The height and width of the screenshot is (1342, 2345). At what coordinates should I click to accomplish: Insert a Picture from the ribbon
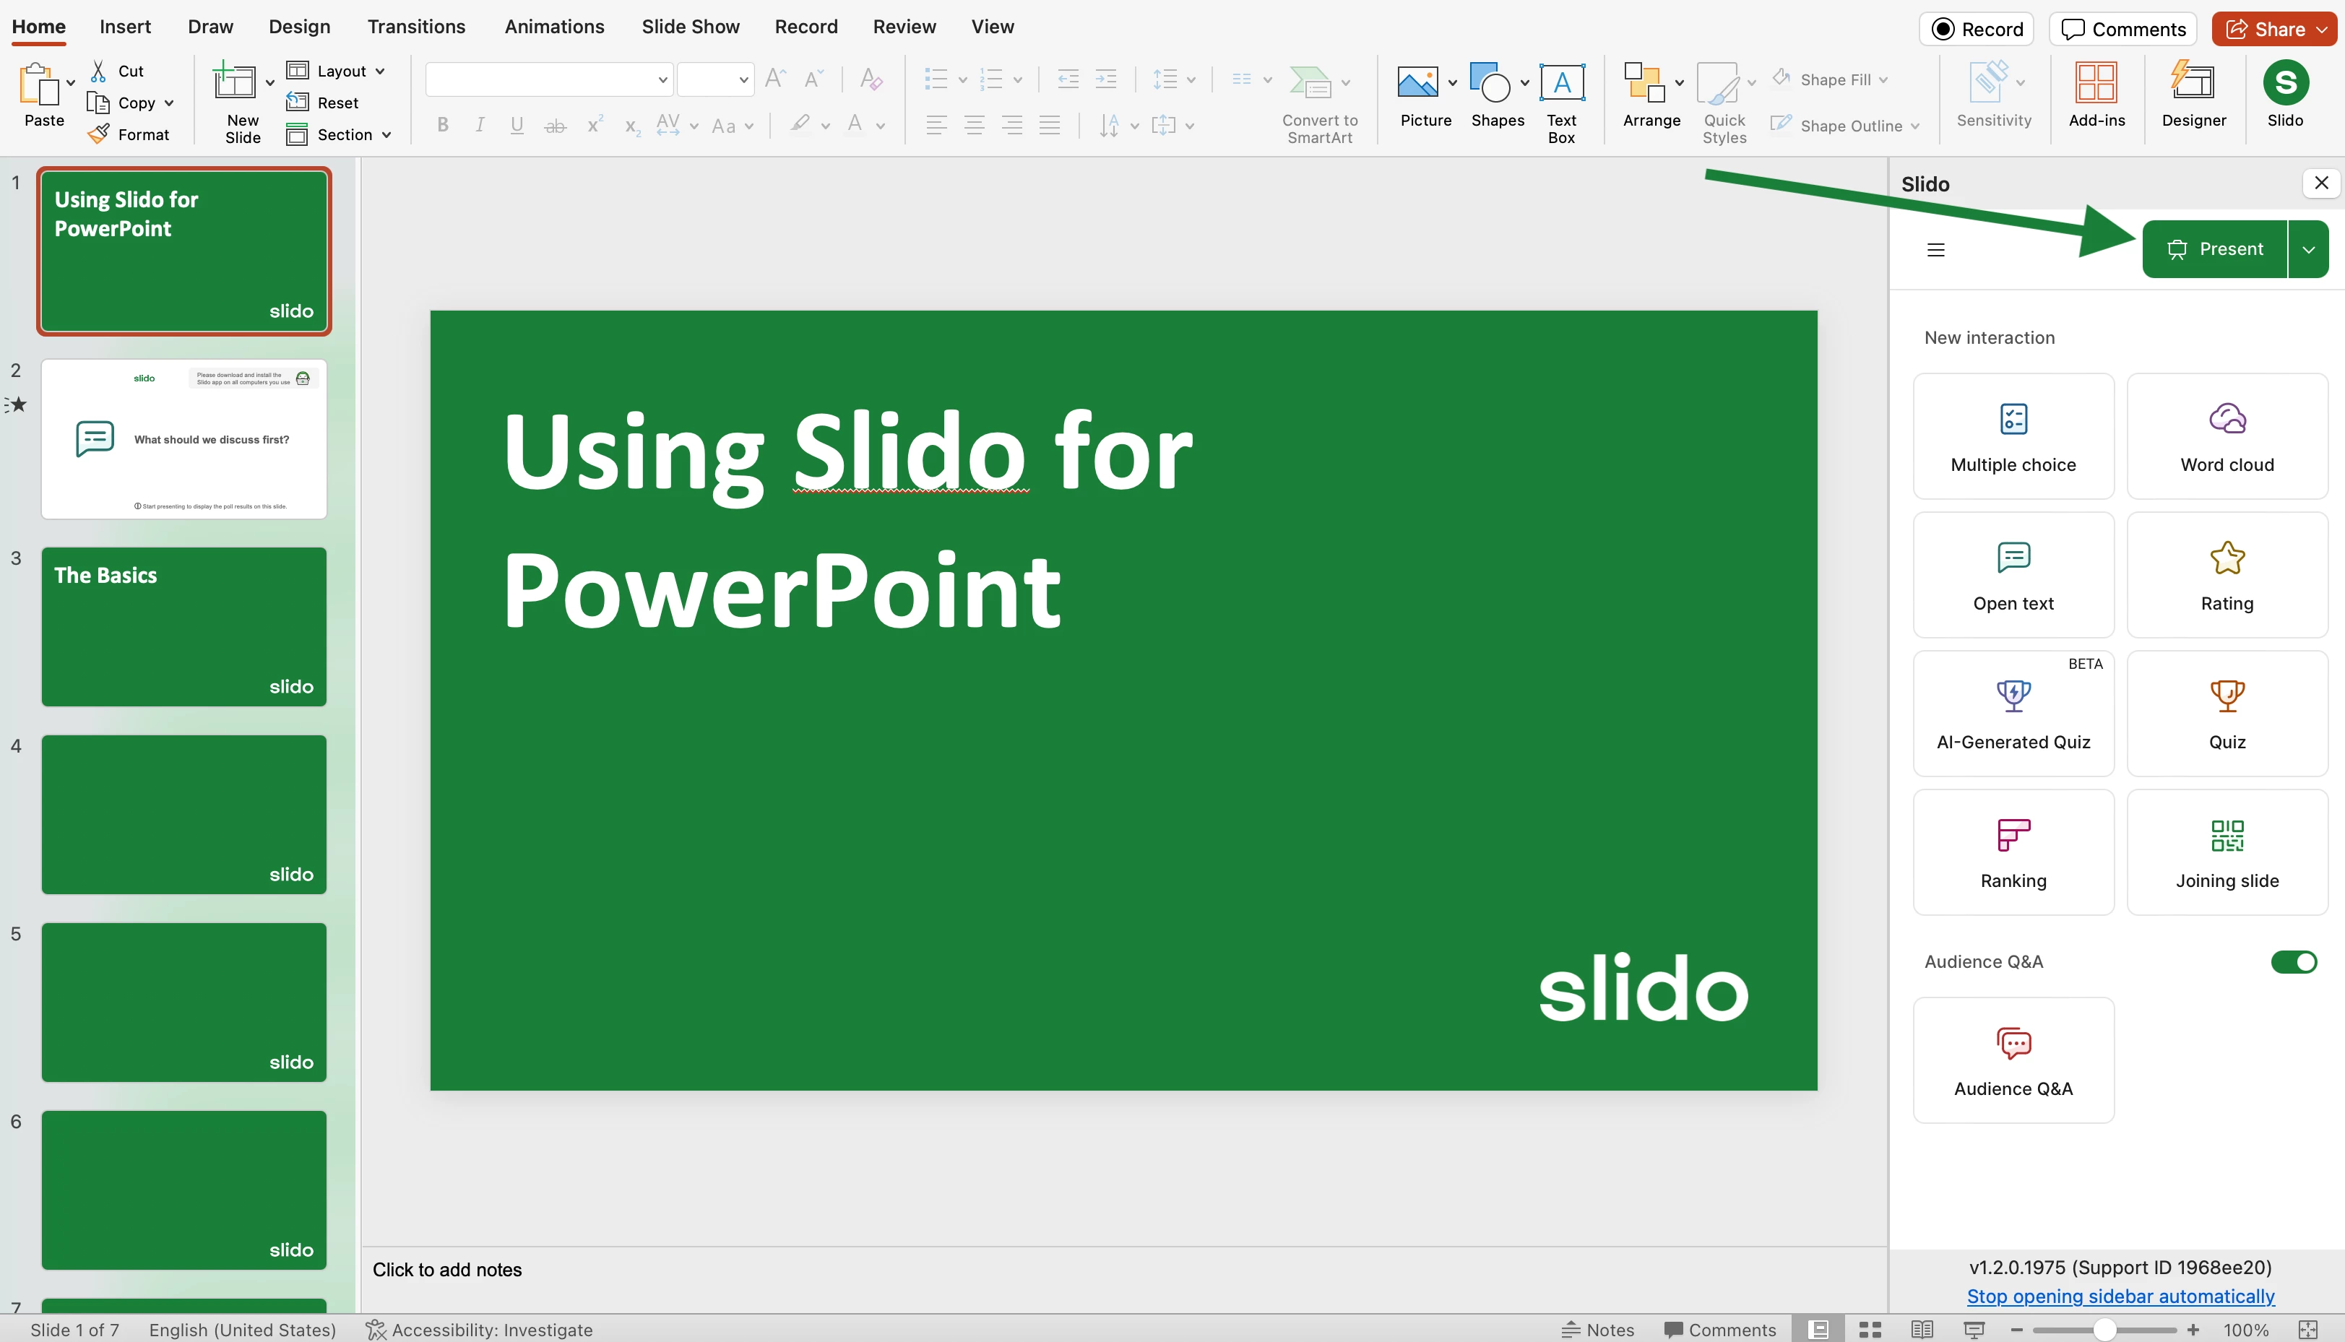coord(1424,97)
